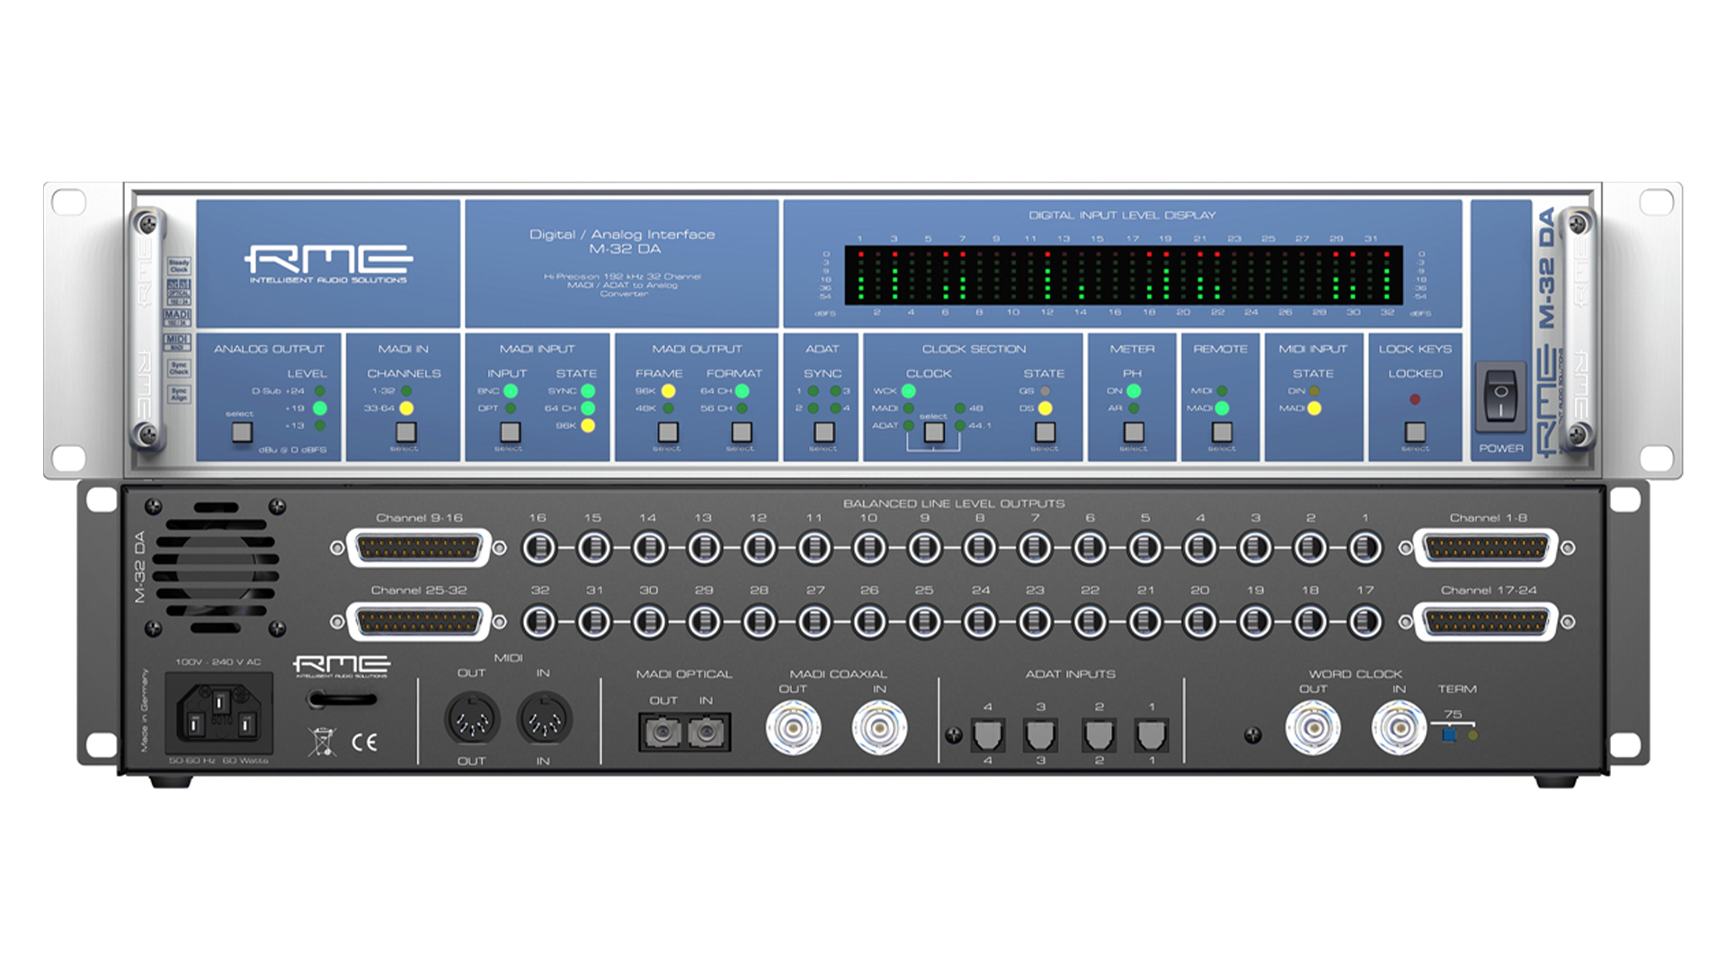The image size is (1726, 971).
Task: Click the lit 64 CH format LED
Action: 743,391
